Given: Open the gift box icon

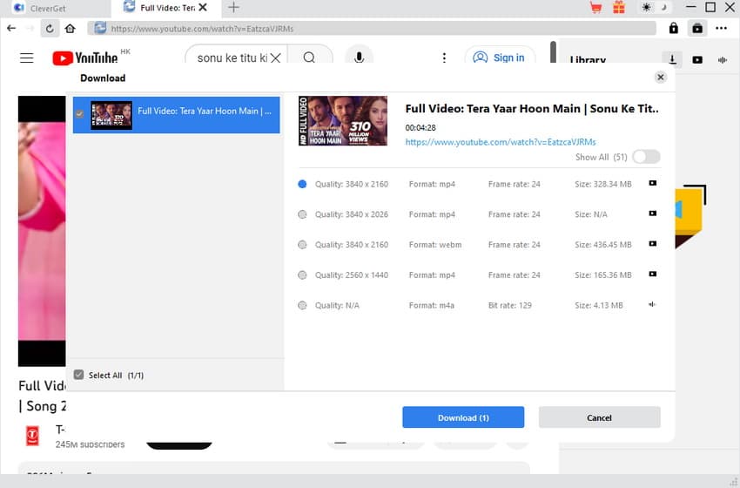Looking at the screenshot, I should [x=619, y=8].
